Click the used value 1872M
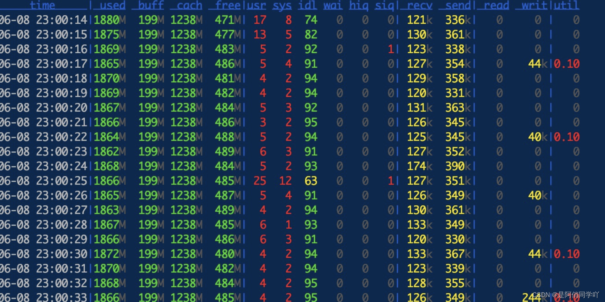This screenshot has width=605, height=302. point(110,254)
